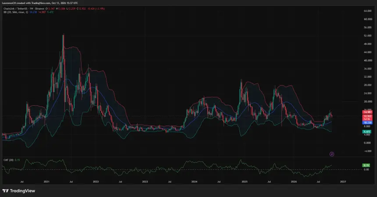
Task: Click the green 0.15 CMF value label on axis
Action: tap(366, 165)
